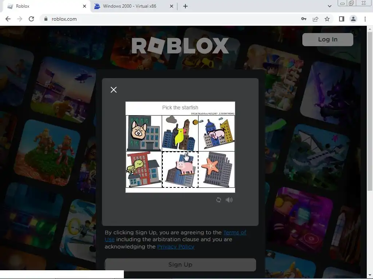
Task: Close the Windows 2000 tab
Action: pyautogui.click(x=172, y=6)
